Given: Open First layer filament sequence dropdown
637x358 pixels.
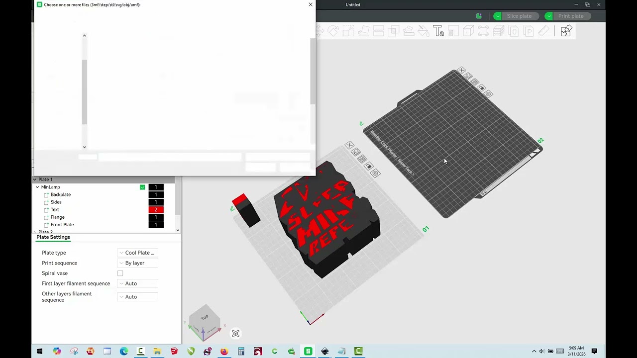Looking at the screenshot, I should point(137,283).
